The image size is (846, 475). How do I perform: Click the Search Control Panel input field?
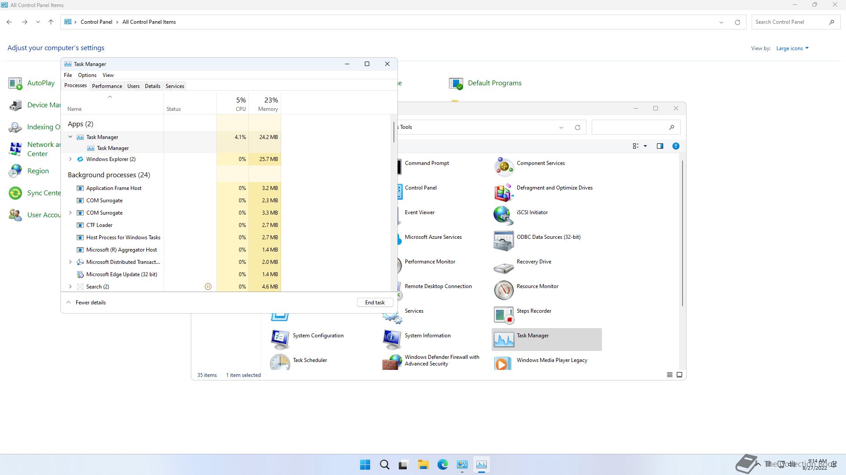tap(789, 22)
